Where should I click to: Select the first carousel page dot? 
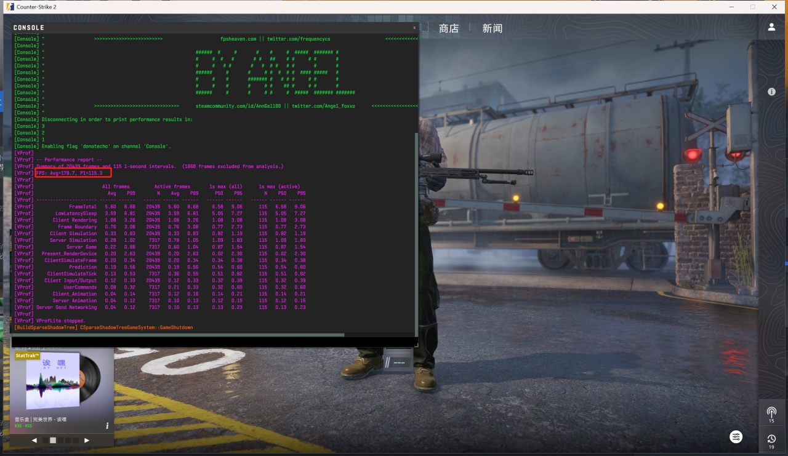coord(44,440)
